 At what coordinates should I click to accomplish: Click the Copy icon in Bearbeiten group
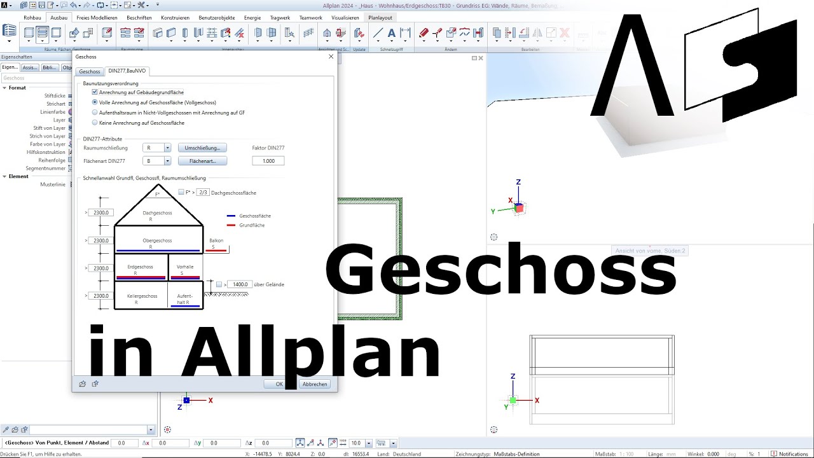click(x=497, y=32)
